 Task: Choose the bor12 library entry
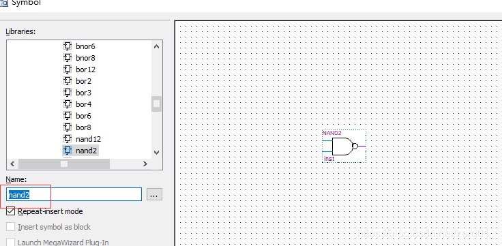click(85, 70)
